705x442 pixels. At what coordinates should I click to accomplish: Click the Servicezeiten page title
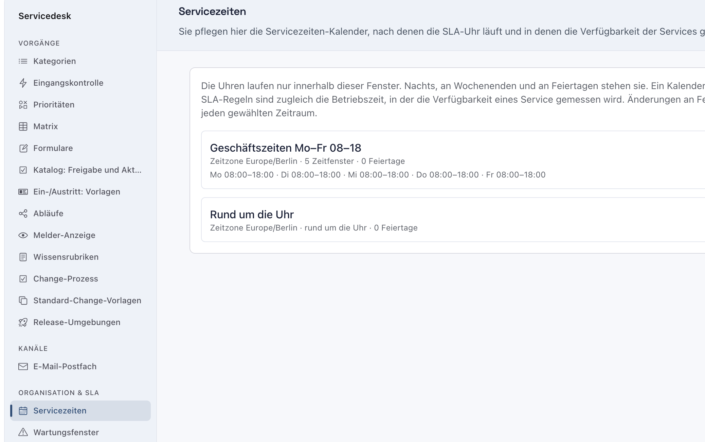tap(212, 12)
